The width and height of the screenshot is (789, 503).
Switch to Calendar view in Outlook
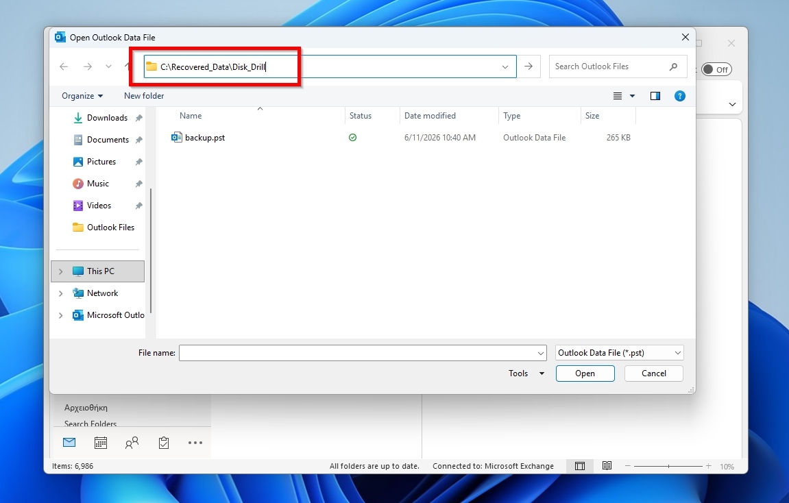[101, 443]
